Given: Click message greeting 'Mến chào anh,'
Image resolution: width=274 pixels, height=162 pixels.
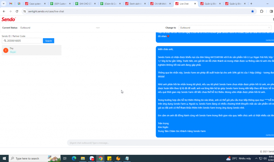Looking at the screenshot, I should pos(166,49).
